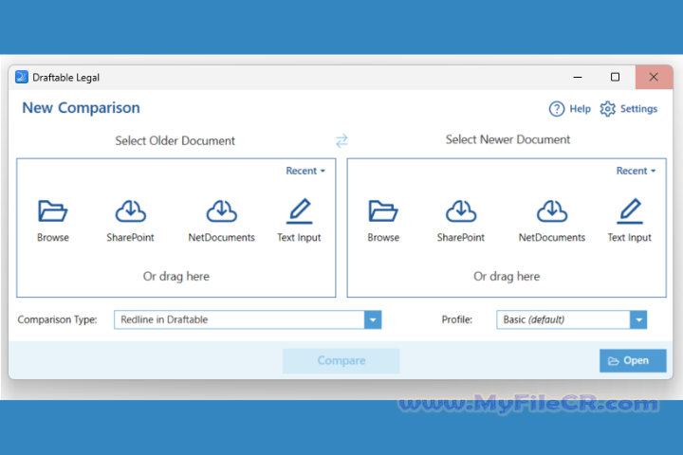Open Comparison Type dropdown arrow

tap(373, 319)
